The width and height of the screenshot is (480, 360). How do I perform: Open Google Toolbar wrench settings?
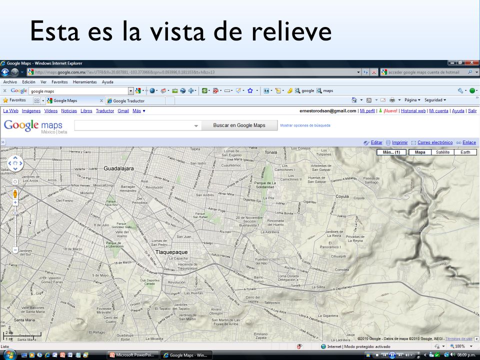(460, 90)
